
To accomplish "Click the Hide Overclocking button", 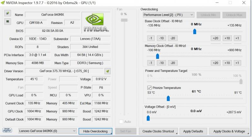I will [95, 131].
